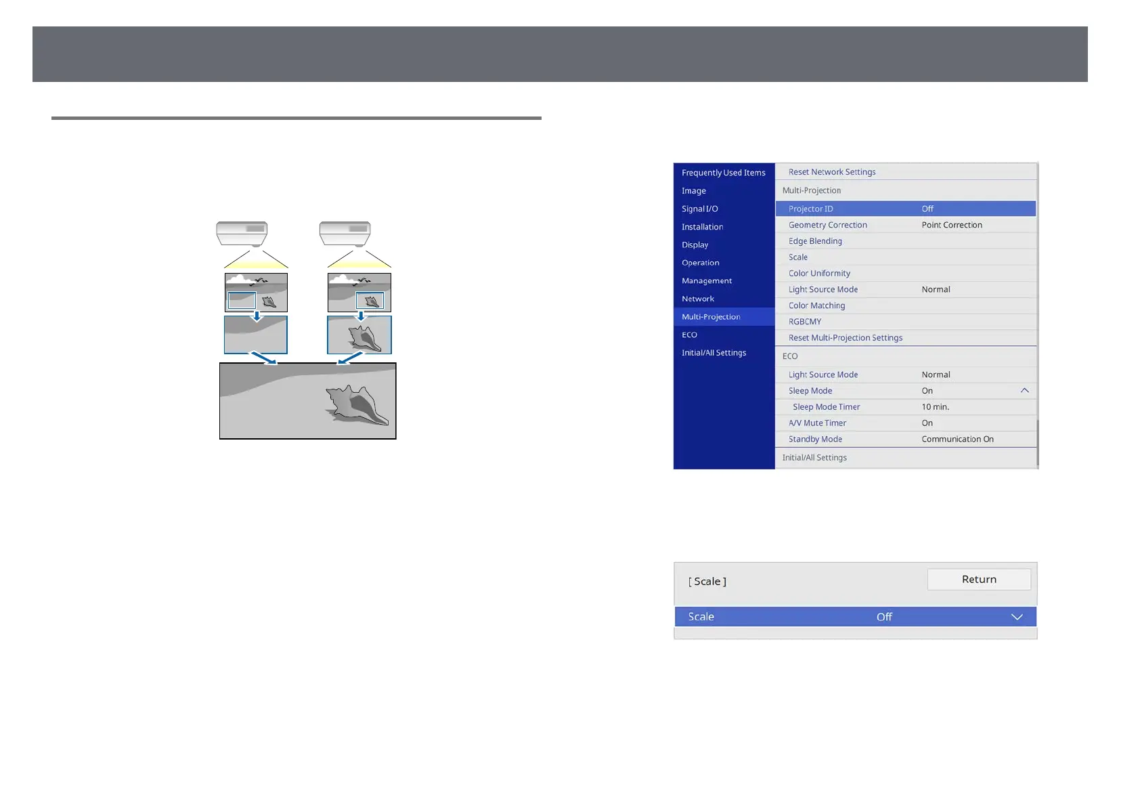
Task: Click the left source image with birds
Action: point(256,293)
